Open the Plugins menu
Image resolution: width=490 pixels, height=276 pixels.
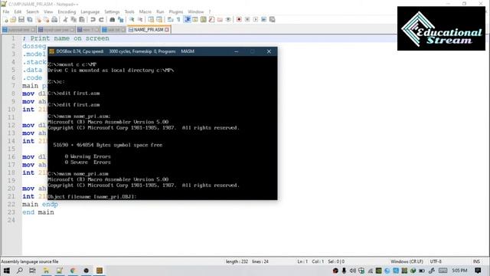click(x=176, y=11)
